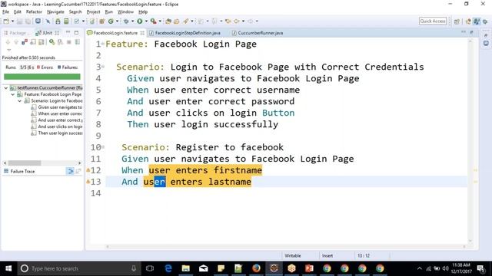Click the Compare Result icon in Failure Trace
The width and height of the screenshot is (492, 276).
(x=78, y=171)
